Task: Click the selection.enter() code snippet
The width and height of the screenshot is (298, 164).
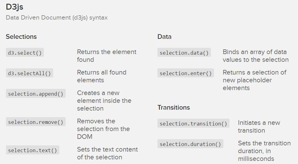Action: [186, 73]
